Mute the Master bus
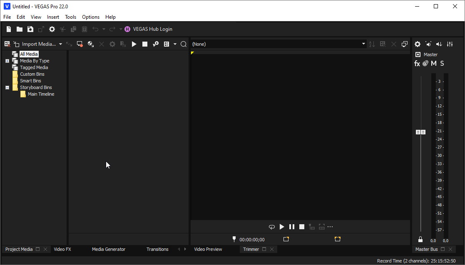 (433, 63)
